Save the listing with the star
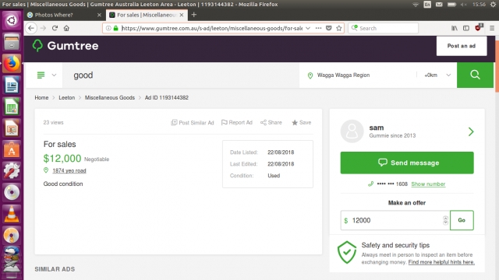 click(302, 123)
